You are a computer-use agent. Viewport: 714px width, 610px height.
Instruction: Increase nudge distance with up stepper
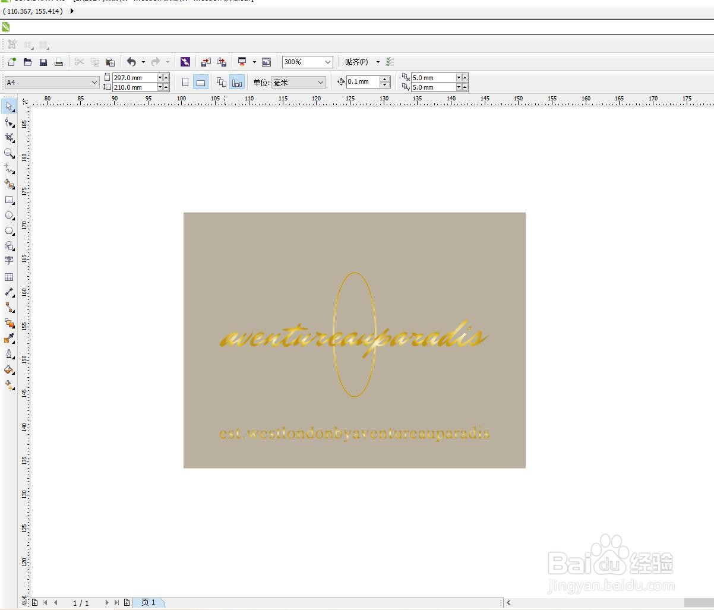[x=385, y=79]
